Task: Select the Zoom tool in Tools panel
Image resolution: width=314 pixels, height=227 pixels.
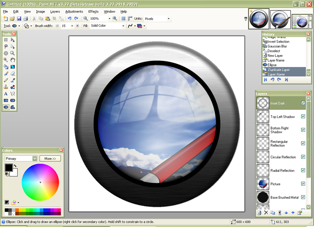Action: tap(13, 53)
